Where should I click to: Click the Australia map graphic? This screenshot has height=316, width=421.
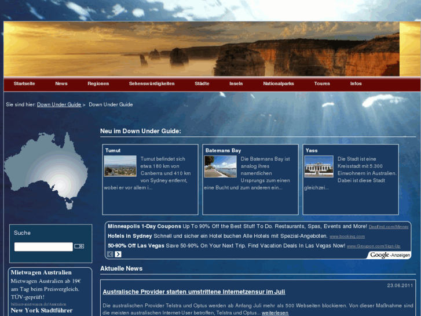coord(46,170)
